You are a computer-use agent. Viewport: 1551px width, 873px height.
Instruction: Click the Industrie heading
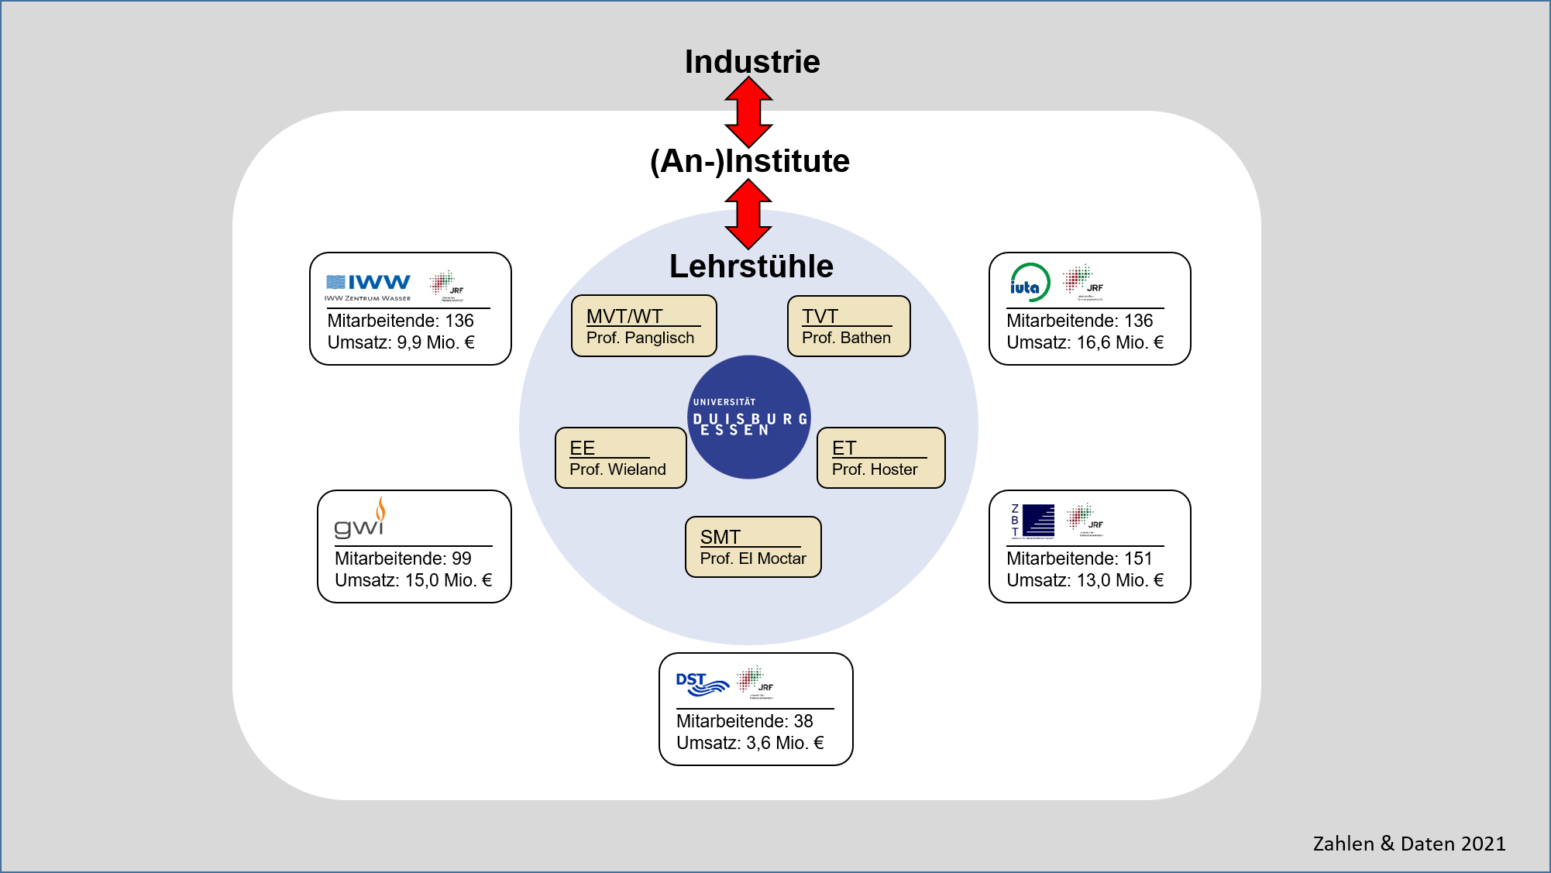[751, 62]
